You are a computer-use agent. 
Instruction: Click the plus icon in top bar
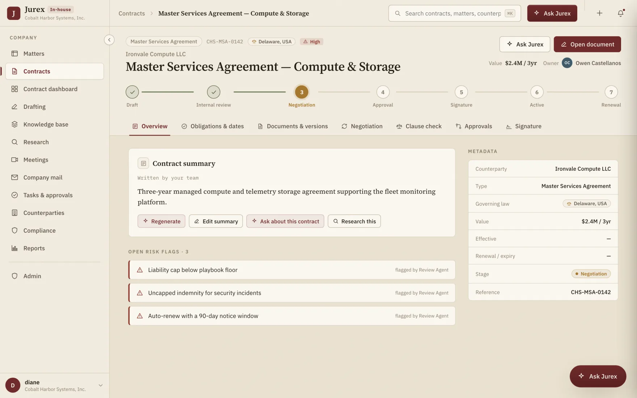click(x=599, y=13)
